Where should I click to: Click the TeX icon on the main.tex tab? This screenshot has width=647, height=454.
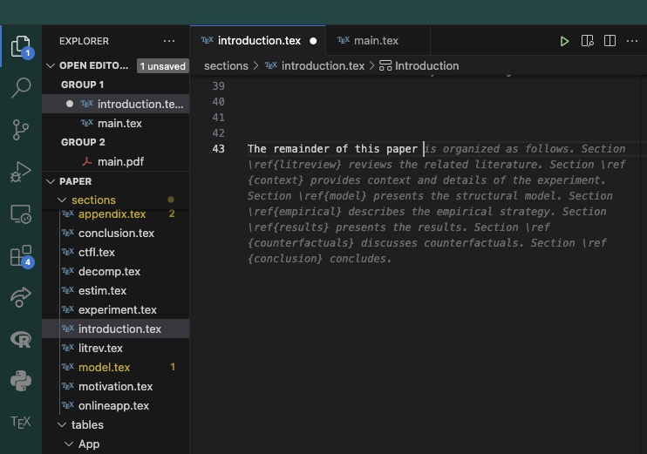tap(344, 40)
